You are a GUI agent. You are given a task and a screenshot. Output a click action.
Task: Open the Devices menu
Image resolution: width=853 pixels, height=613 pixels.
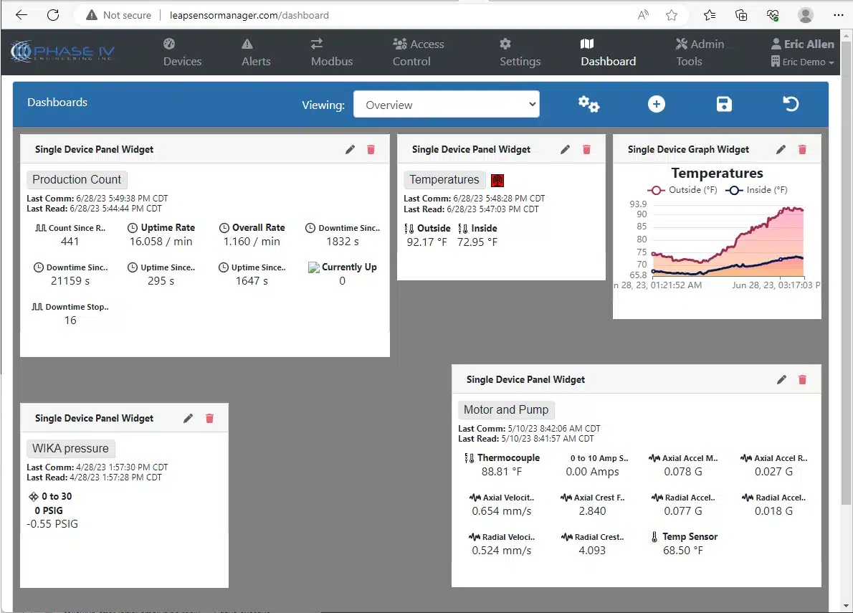tap(182, 53)
